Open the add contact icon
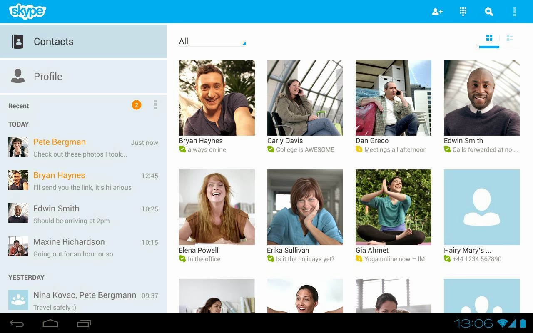Screen dimensions: 533x333 tap(437, 12)
